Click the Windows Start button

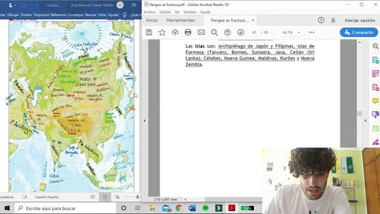point(7,208)
